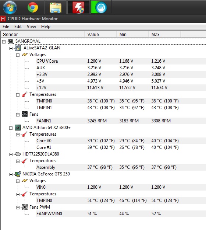Click the NVIDIA GeForce GTS 250 card icon

click(x=18, y=174)
